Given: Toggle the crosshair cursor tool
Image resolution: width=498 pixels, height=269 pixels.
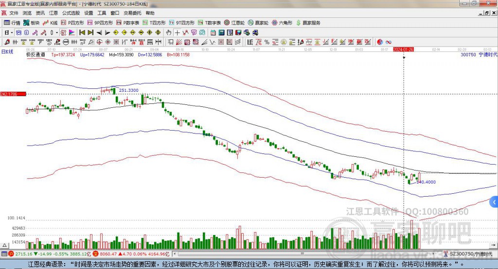Looking at the screenshot, I should pyautogui.click(x=178, y=33).
